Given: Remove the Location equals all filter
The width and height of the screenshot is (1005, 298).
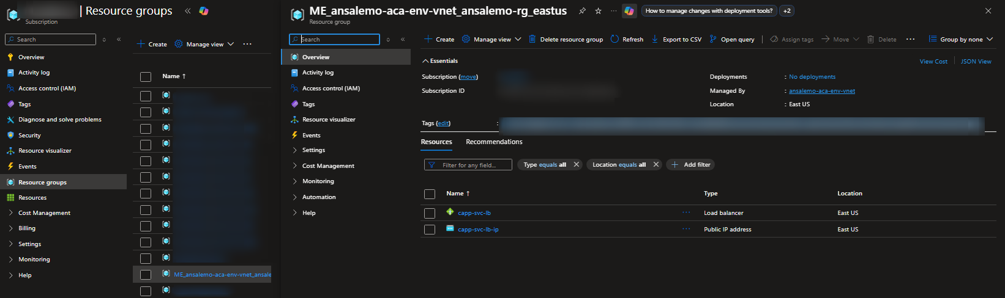Looking at the screenshot, I should click(656, 165).
